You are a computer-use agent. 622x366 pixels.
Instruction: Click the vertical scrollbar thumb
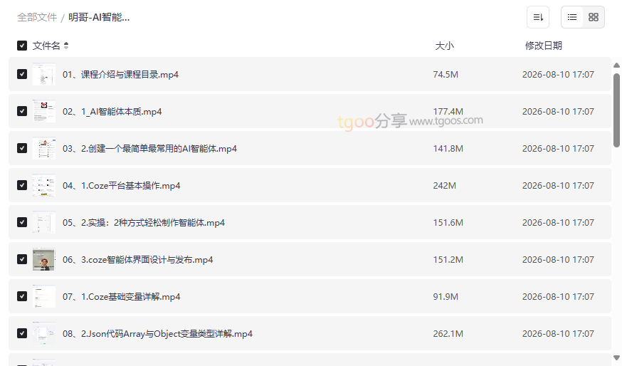(616, 110)
